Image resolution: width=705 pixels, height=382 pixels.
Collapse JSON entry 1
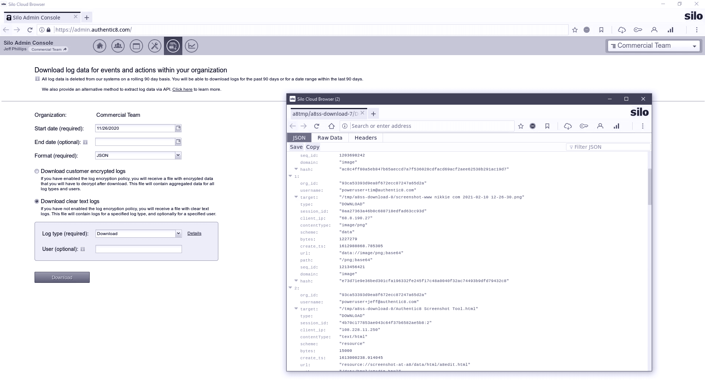(290, 176)
